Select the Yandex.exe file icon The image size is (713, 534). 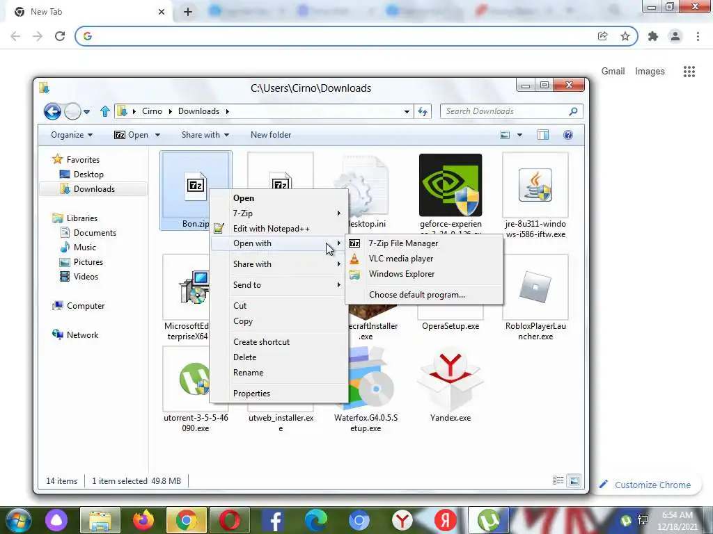click(x=450, y=380)
